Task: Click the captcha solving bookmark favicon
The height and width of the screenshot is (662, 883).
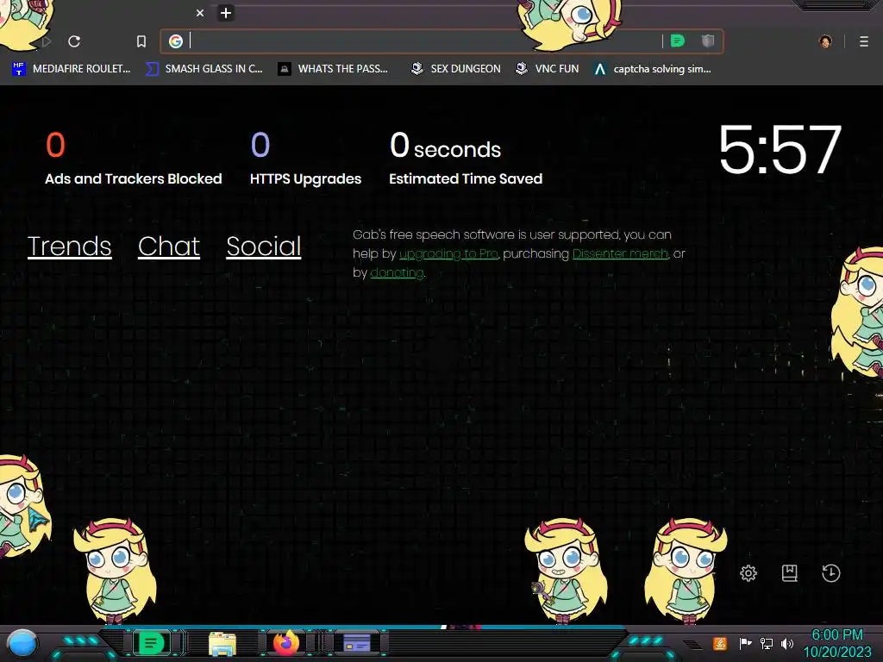Action: coord(600,69)
